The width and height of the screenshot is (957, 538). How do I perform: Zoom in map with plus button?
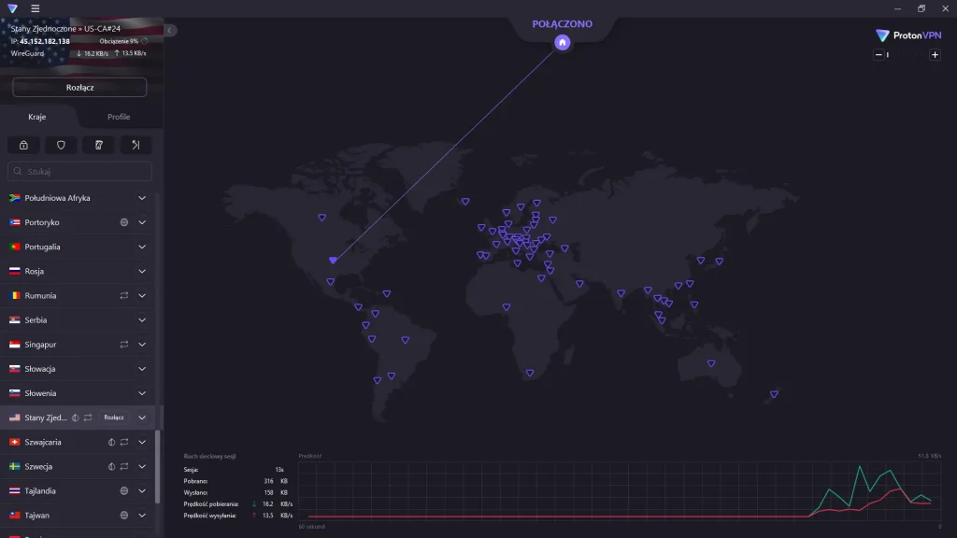pos(935,55)
